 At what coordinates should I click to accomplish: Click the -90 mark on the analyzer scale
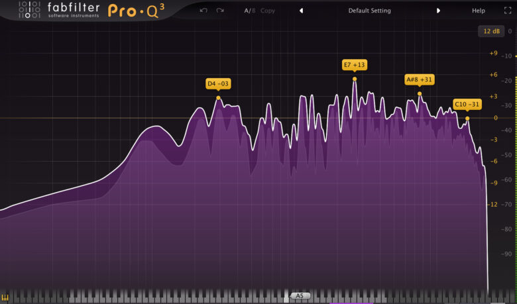click(x=506, y=254)
